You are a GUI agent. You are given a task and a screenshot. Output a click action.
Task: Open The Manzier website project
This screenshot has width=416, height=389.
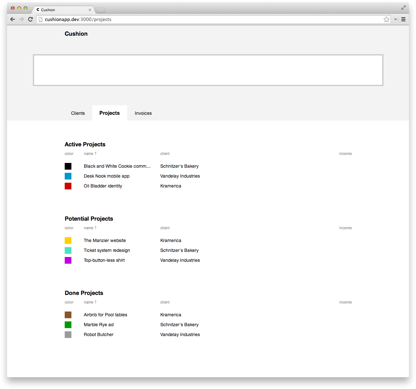pos(105,240)
